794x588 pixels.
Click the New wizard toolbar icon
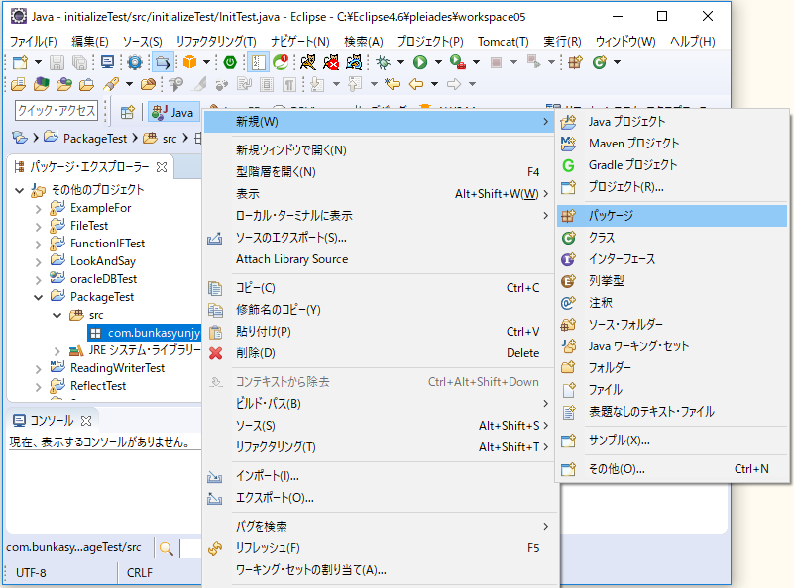point(20,62)
